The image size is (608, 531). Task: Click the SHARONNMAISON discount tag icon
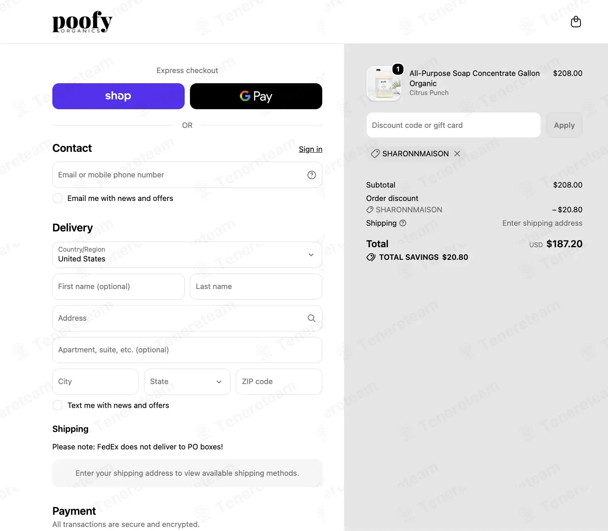(375, 153)
